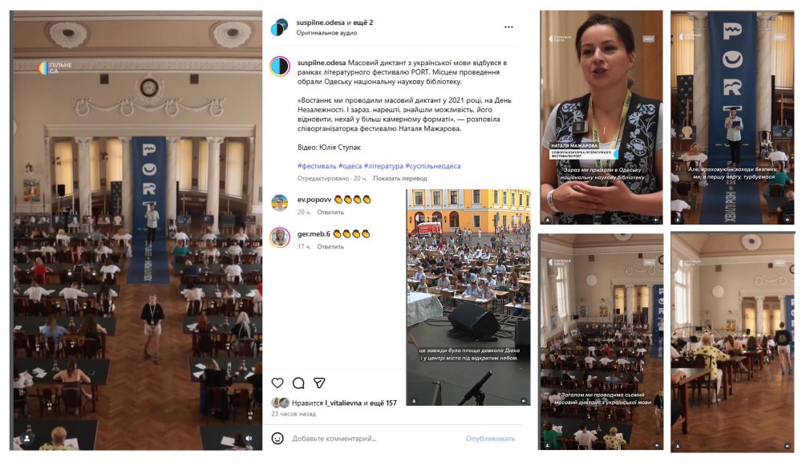The height and width of the screenshot is (466, 802).
Task: Click hashtag #фестиваль
Action: tap(317, 166)
